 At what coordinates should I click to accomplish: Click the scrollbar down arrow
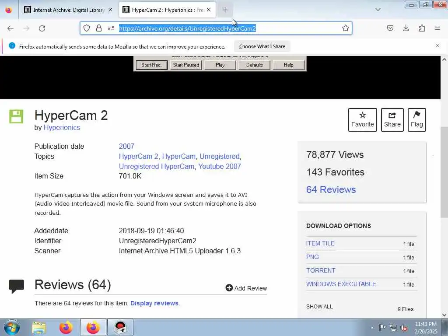[x=444, y=315]
